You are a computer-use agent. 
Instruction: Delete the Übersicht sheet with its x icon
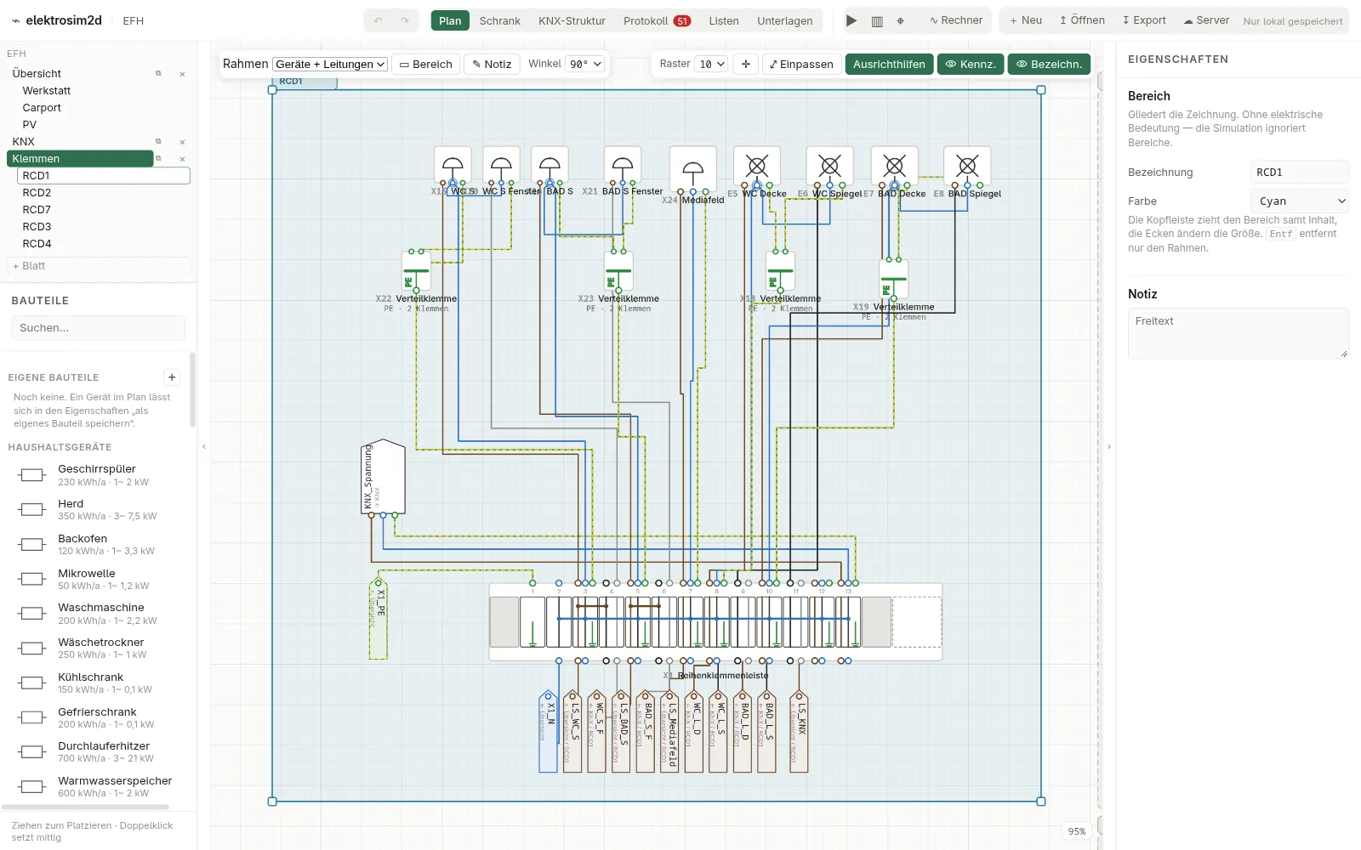click(x=182, y=74)
